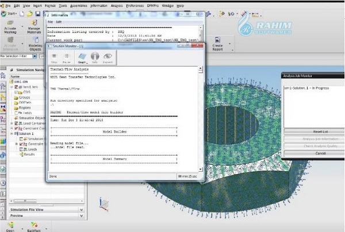Click the Solution Monitor scrollbar down arrow
This screenshot has width=345, height=232.
pos(201,169)
